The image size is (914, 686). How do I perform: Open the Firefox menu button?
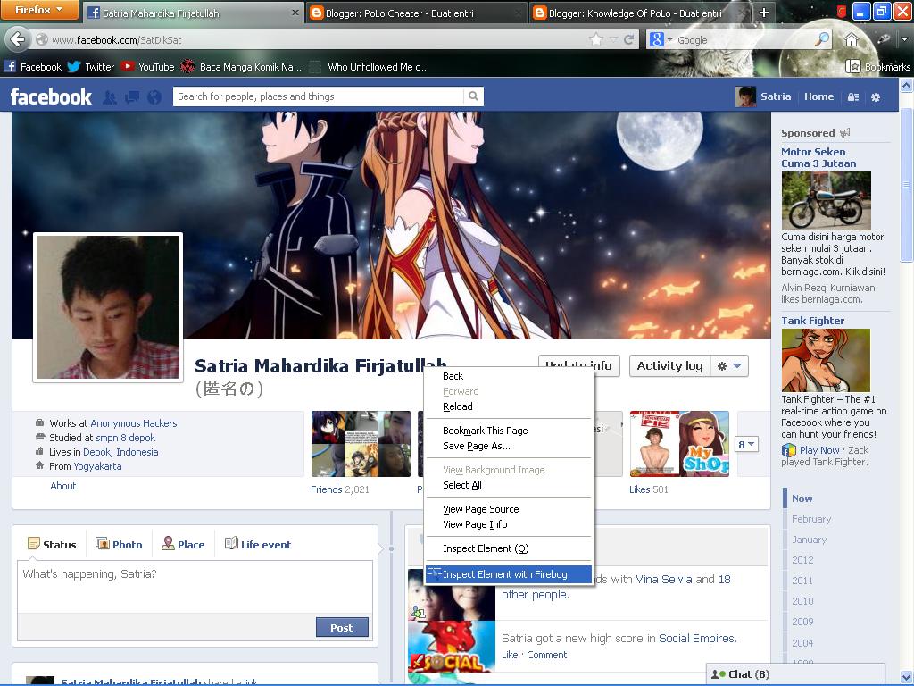pyautogui.click(x=39, y=9)
